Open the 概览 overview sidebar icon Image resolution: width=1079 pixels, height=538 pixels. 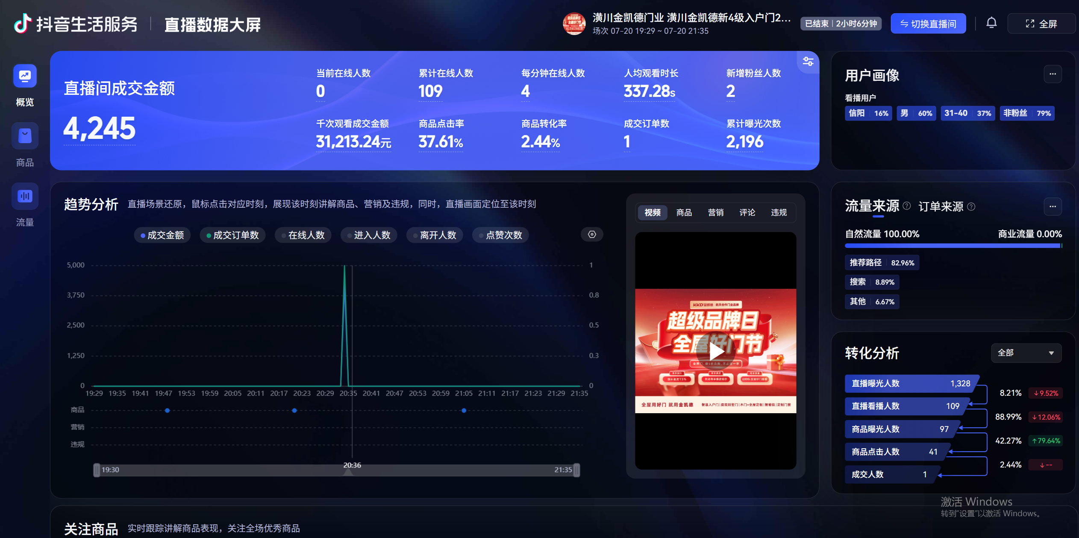pyautogui.click(x=25, y=76)
